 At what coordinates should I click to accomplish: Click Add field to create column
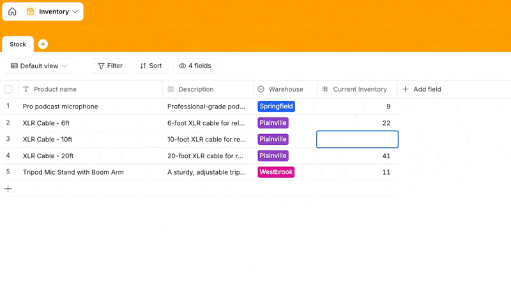tap(422, 89)
